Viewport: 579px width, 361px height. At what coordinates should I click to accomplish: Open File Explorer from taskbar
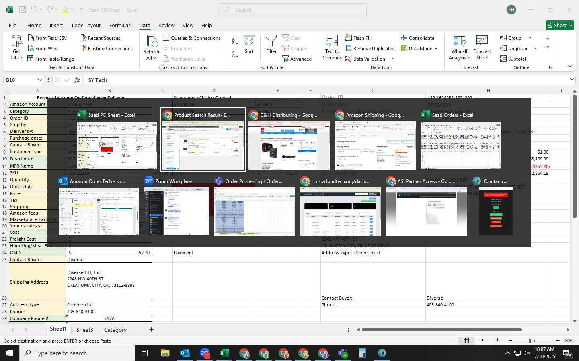coord(165,353)
